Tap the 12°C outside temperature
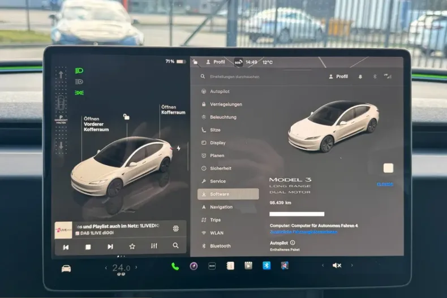This screenshot has width=447, height=298. pos(268,62)
